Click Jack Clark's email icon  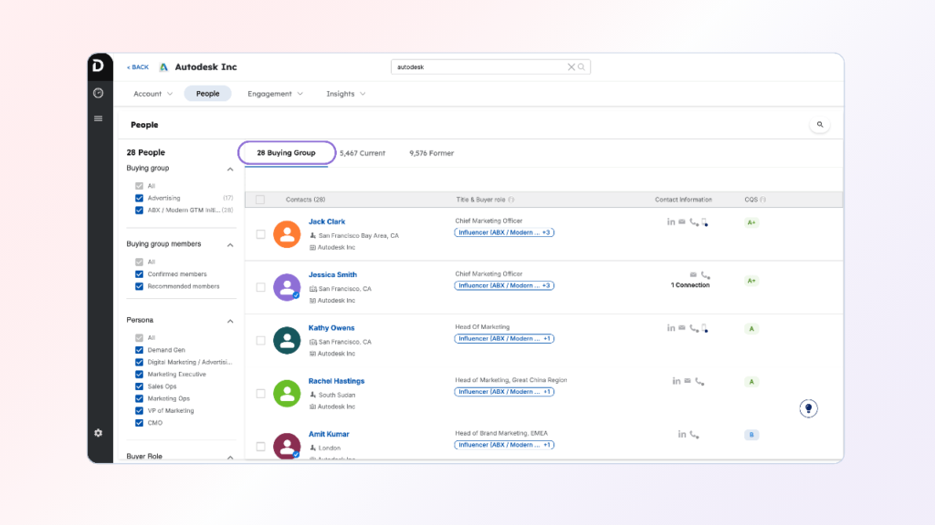point(682,222)
